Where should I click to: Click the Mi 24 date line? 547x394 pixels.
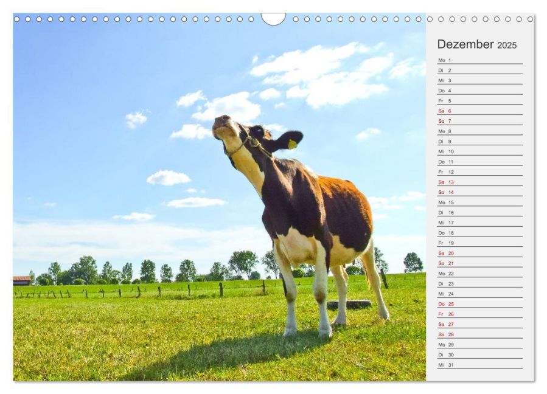pos(480,294)
